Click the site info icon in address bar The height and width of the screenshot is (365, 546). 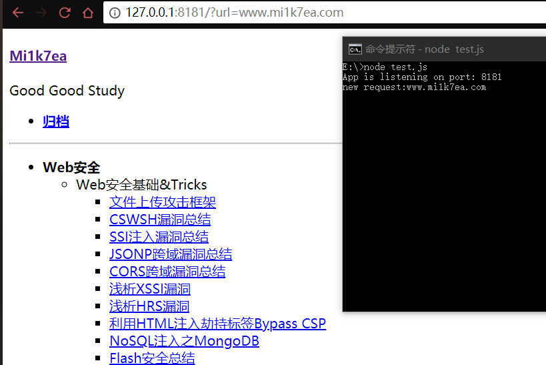[115, 13]
